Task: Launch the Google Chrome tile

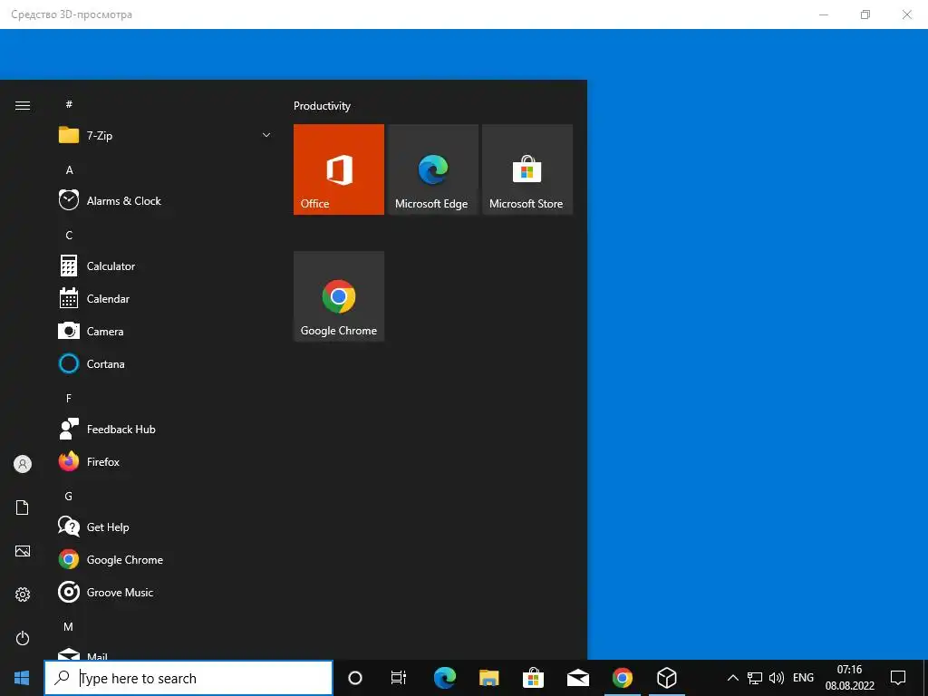Action: click(339, 296)
